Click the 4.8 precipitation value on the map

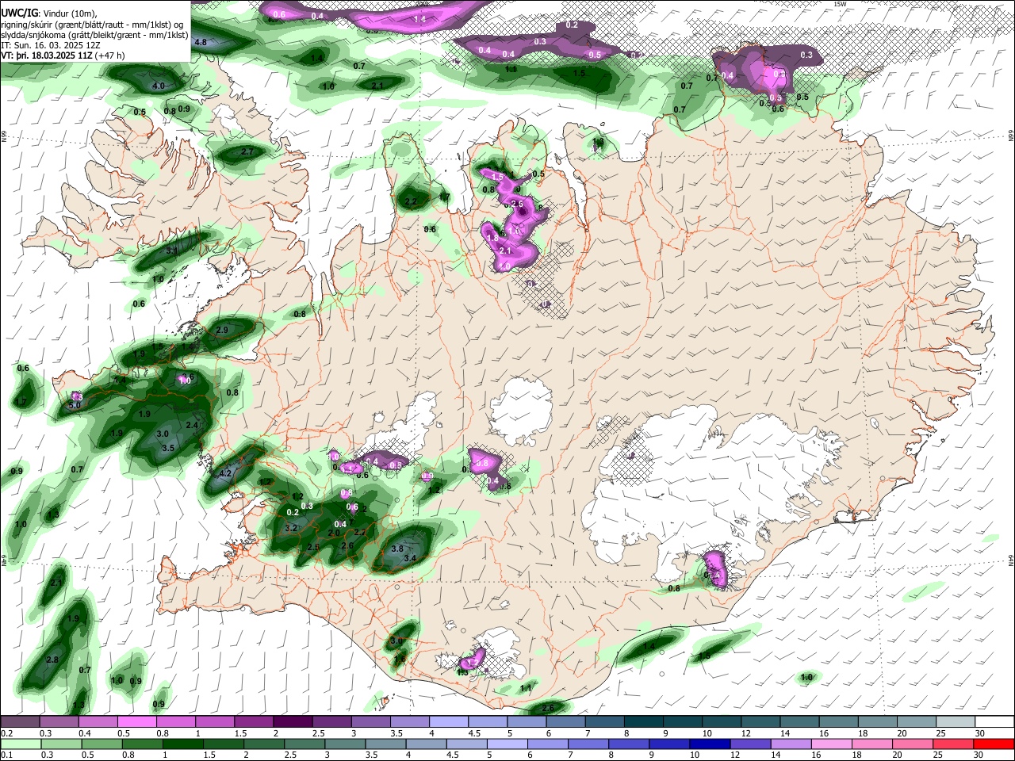click(x=201, y=42)
